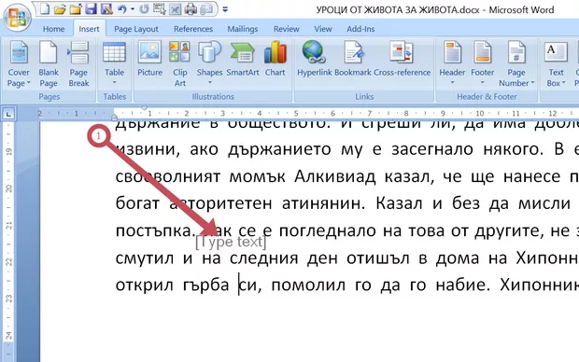
Task: Open the Text Box gallery
Action: coord(556,63)
